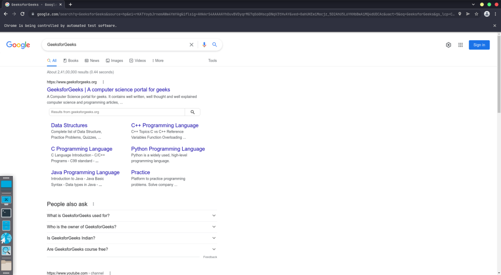
Task: Open Google settings gear icon
Action: point(449,45)
